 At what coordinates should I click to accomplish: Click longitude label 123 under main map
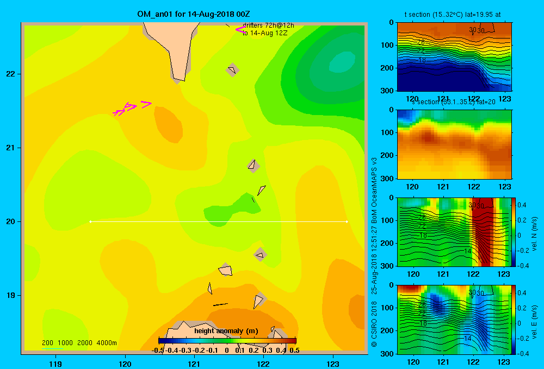pos(333,364)
